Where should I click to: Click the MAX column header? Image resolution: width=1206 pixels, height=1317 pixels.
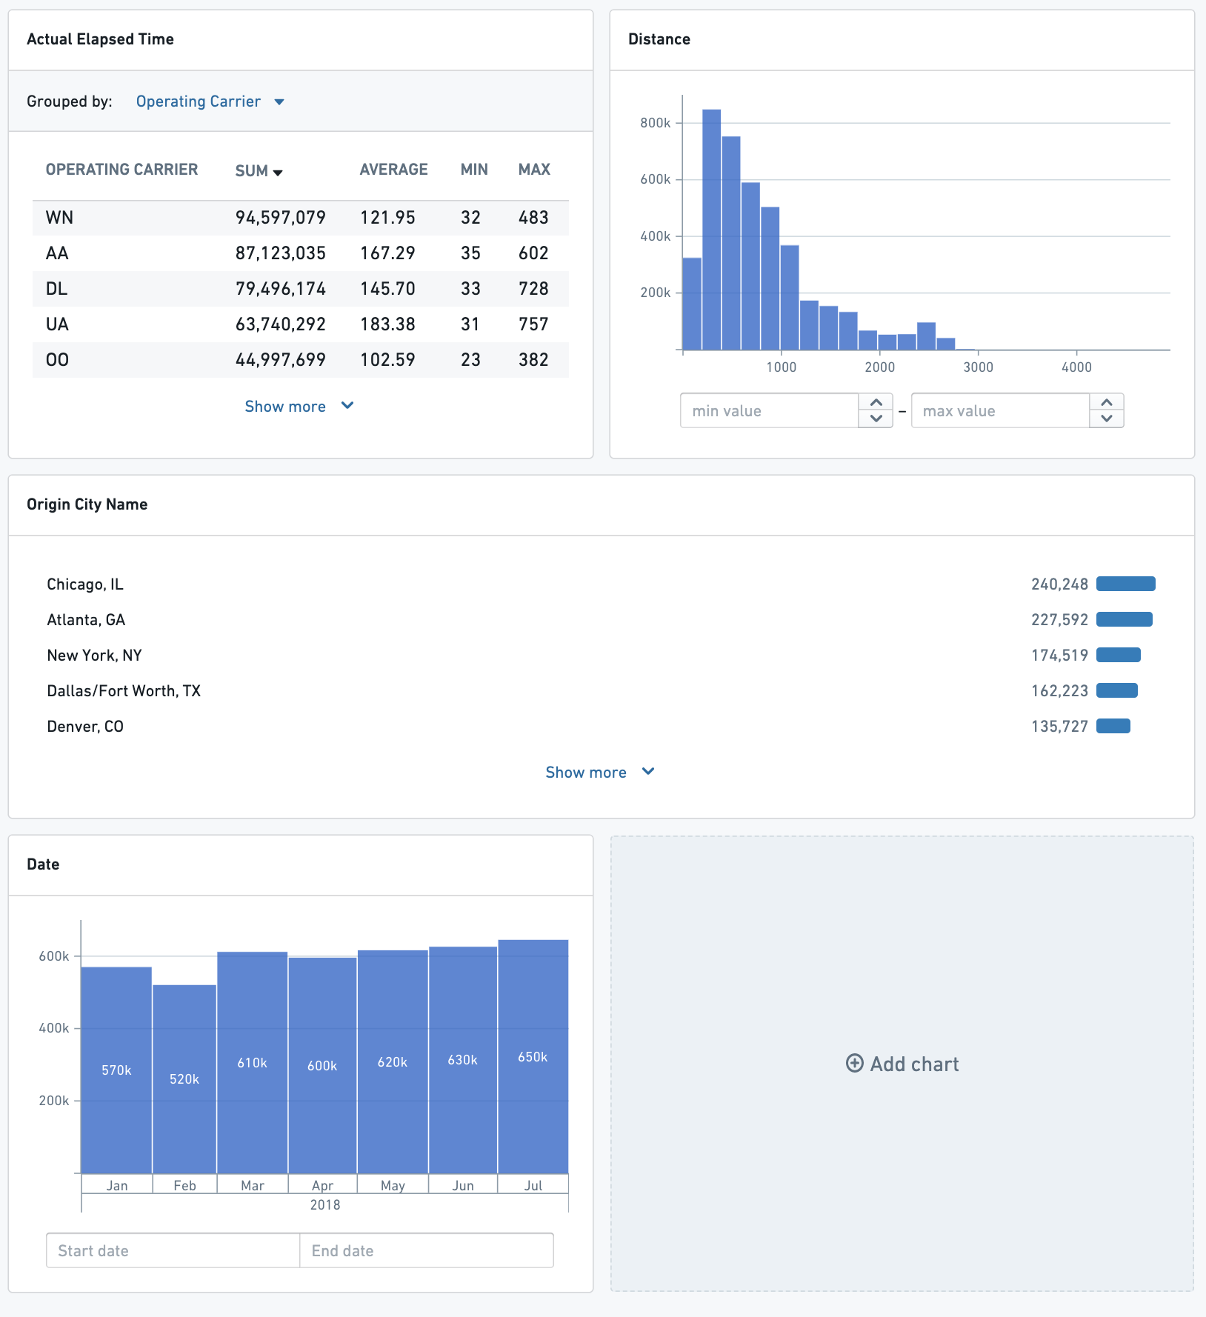tap(534, 170)
